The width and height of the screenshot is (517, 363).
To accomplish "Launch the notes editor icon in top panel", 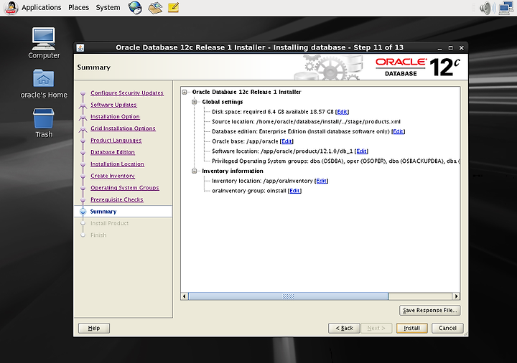I will (x=174, y=7).
